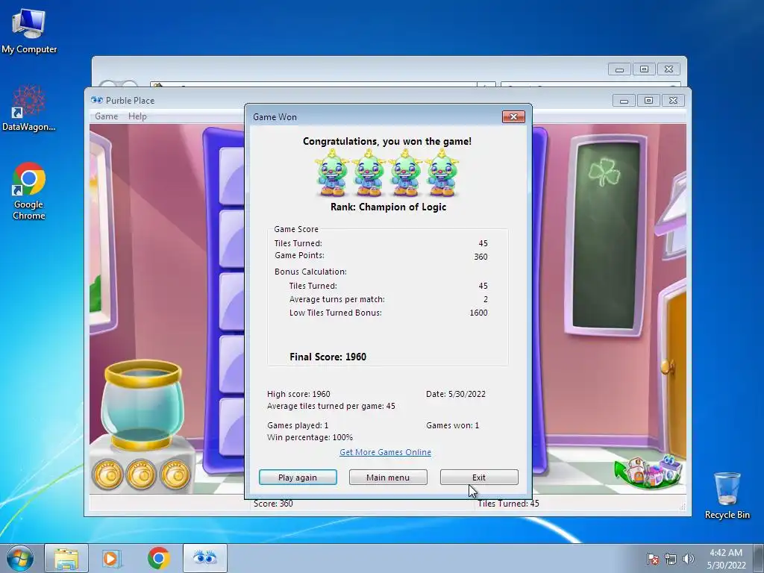
Task: Open the DataWagon desktop shortcut
Action: pyautogui.click(x=29, y=108)
